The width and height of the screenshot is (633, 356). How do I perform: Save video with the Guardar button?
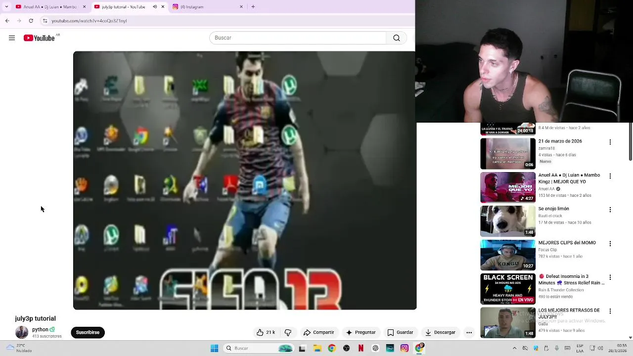point(401,332)
